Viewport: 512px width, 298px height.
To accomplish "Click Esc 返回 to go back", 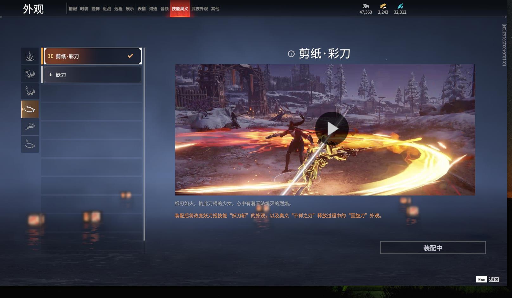I will 488,280.
